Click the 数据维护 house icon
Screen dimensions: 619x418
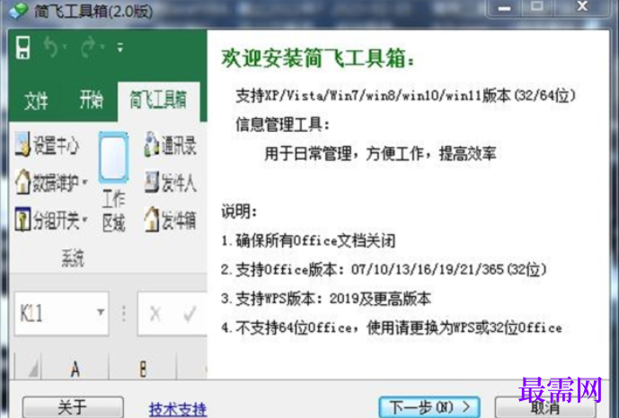click(x=22, y=181)
